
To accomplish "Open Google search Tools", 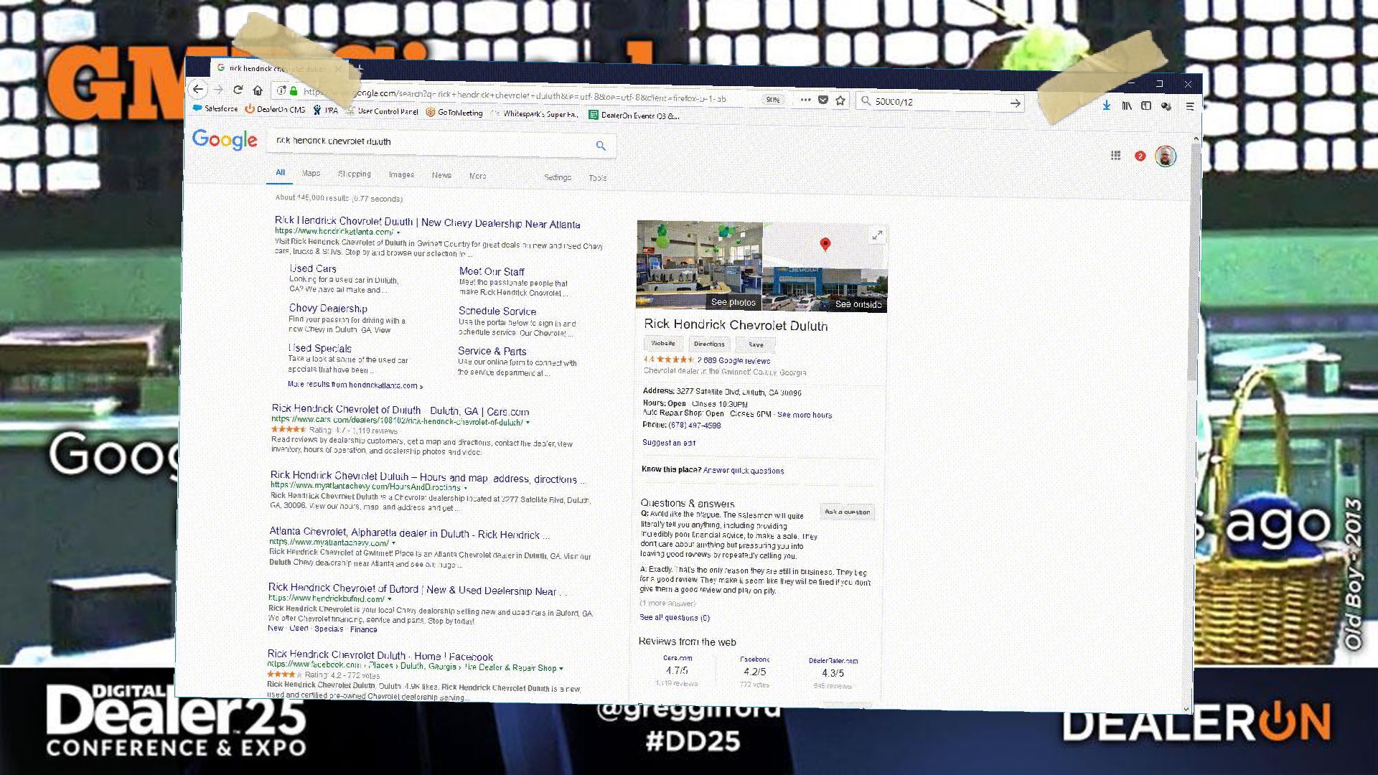I will pos(598,178).
